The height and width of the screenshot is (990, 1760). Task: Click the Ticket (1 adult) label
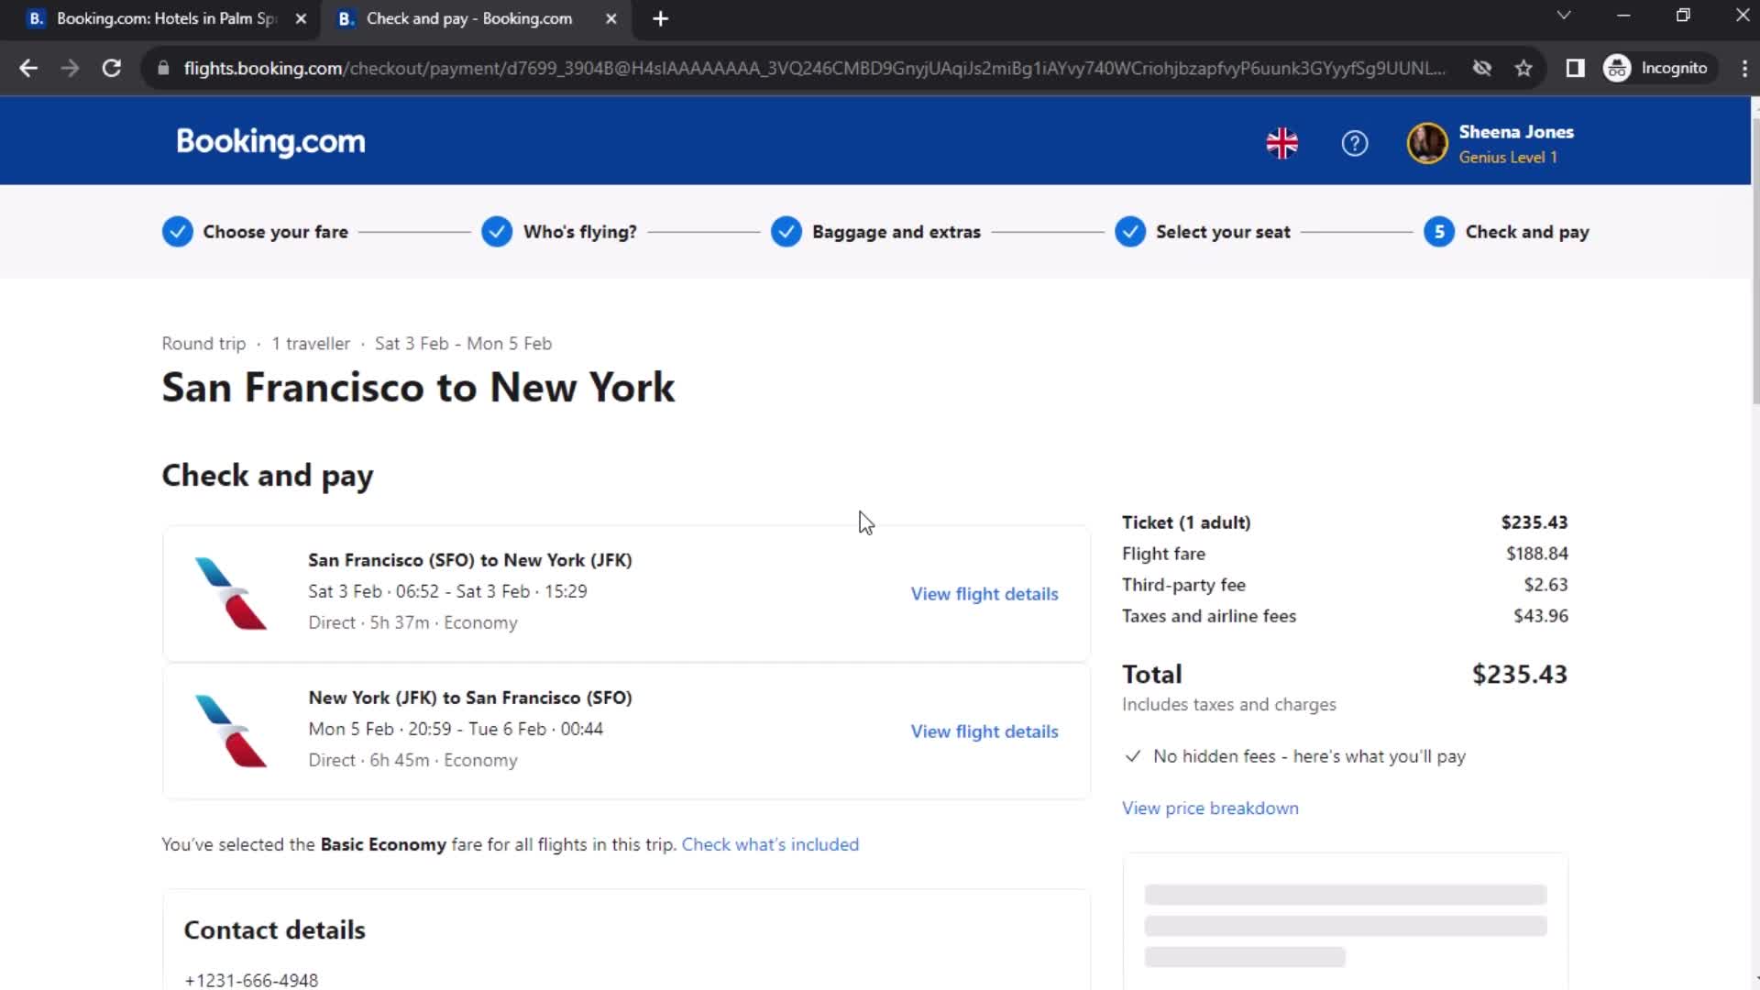pyautogui.click(x=1186, y=522)
